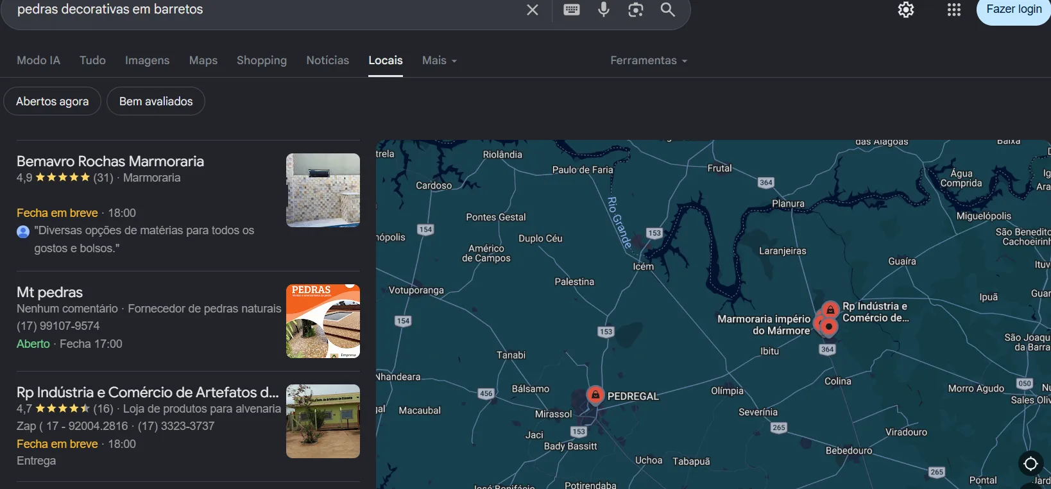Open the Imagens tab
This screenshot has width=1051, height=489.
[148, 60]
